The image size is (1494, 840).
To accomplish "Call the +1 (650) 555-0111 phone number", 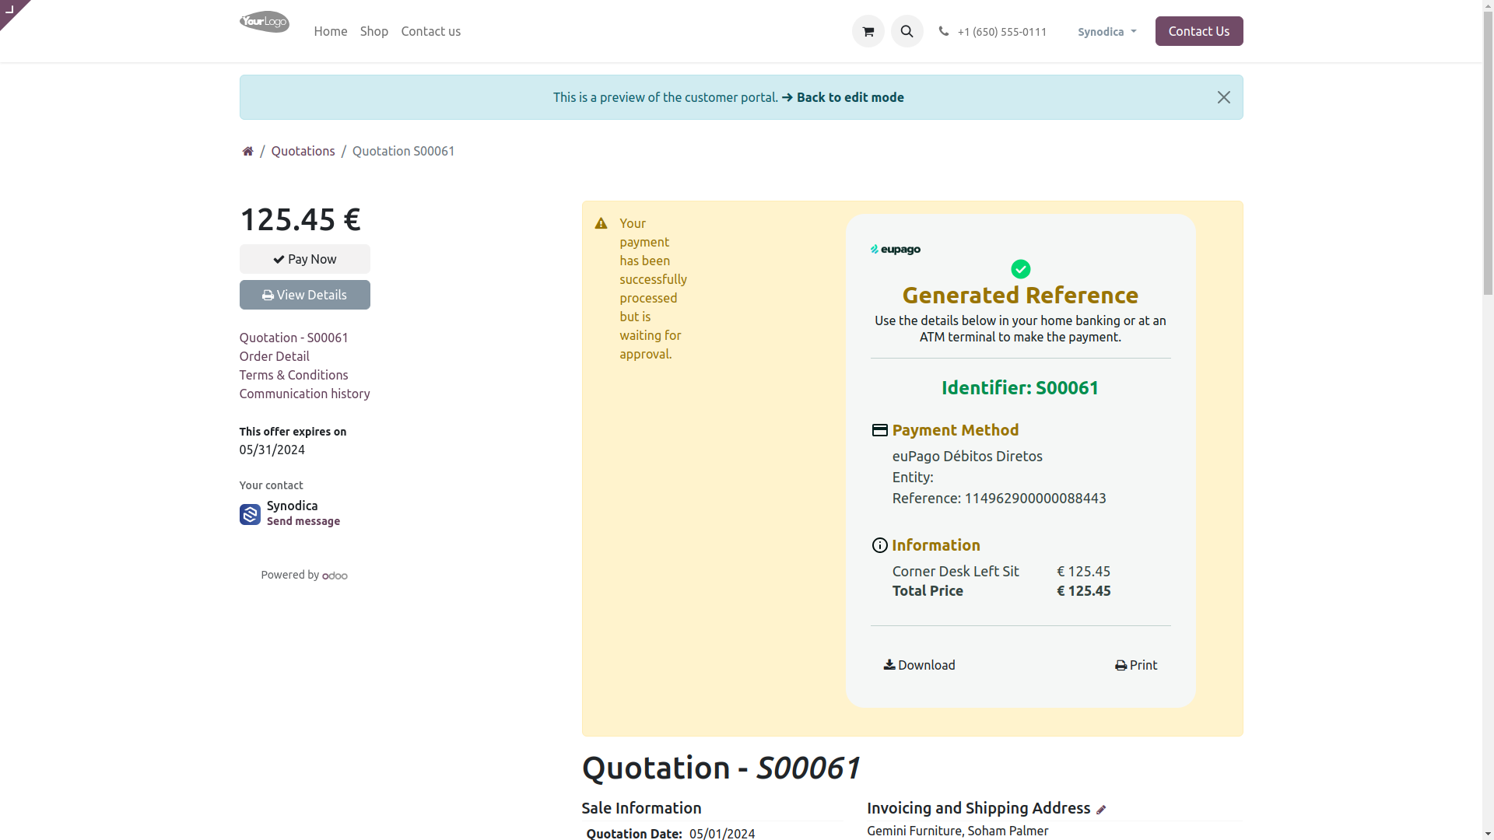I will 1002,32.
